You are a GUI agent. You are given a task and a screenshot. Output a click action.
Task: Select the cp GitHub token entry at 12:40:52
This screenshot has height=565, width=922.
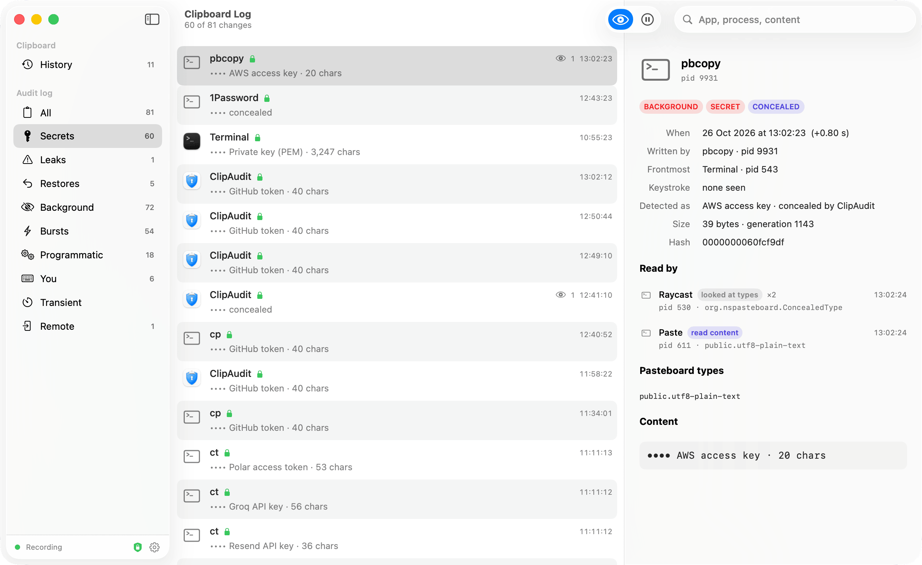click(x=397, y=342)
